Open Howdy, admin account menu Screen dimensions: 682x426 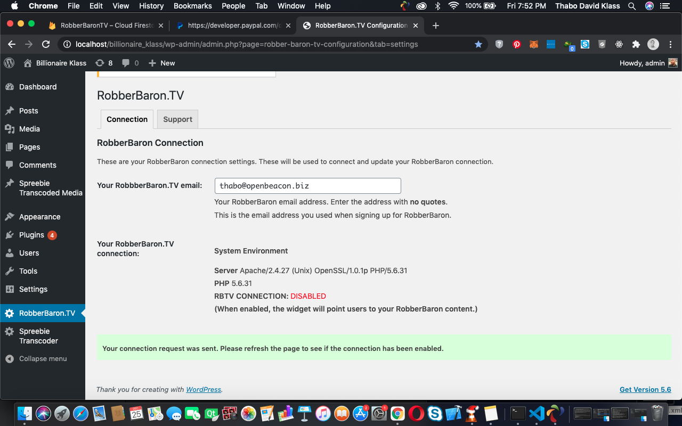pos(648,63)
